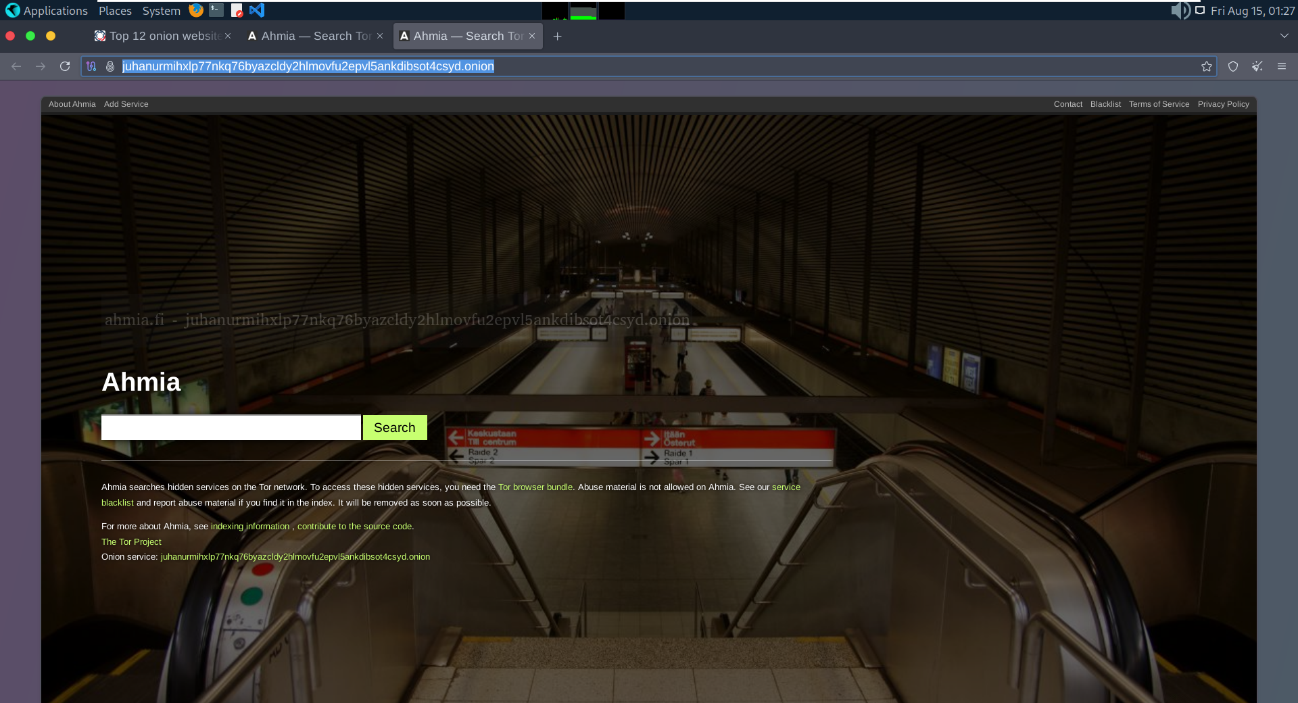Bookmark this page with the star icon
The width and height of the screenshot is (1298, 703).
[x=1207, y=66]
